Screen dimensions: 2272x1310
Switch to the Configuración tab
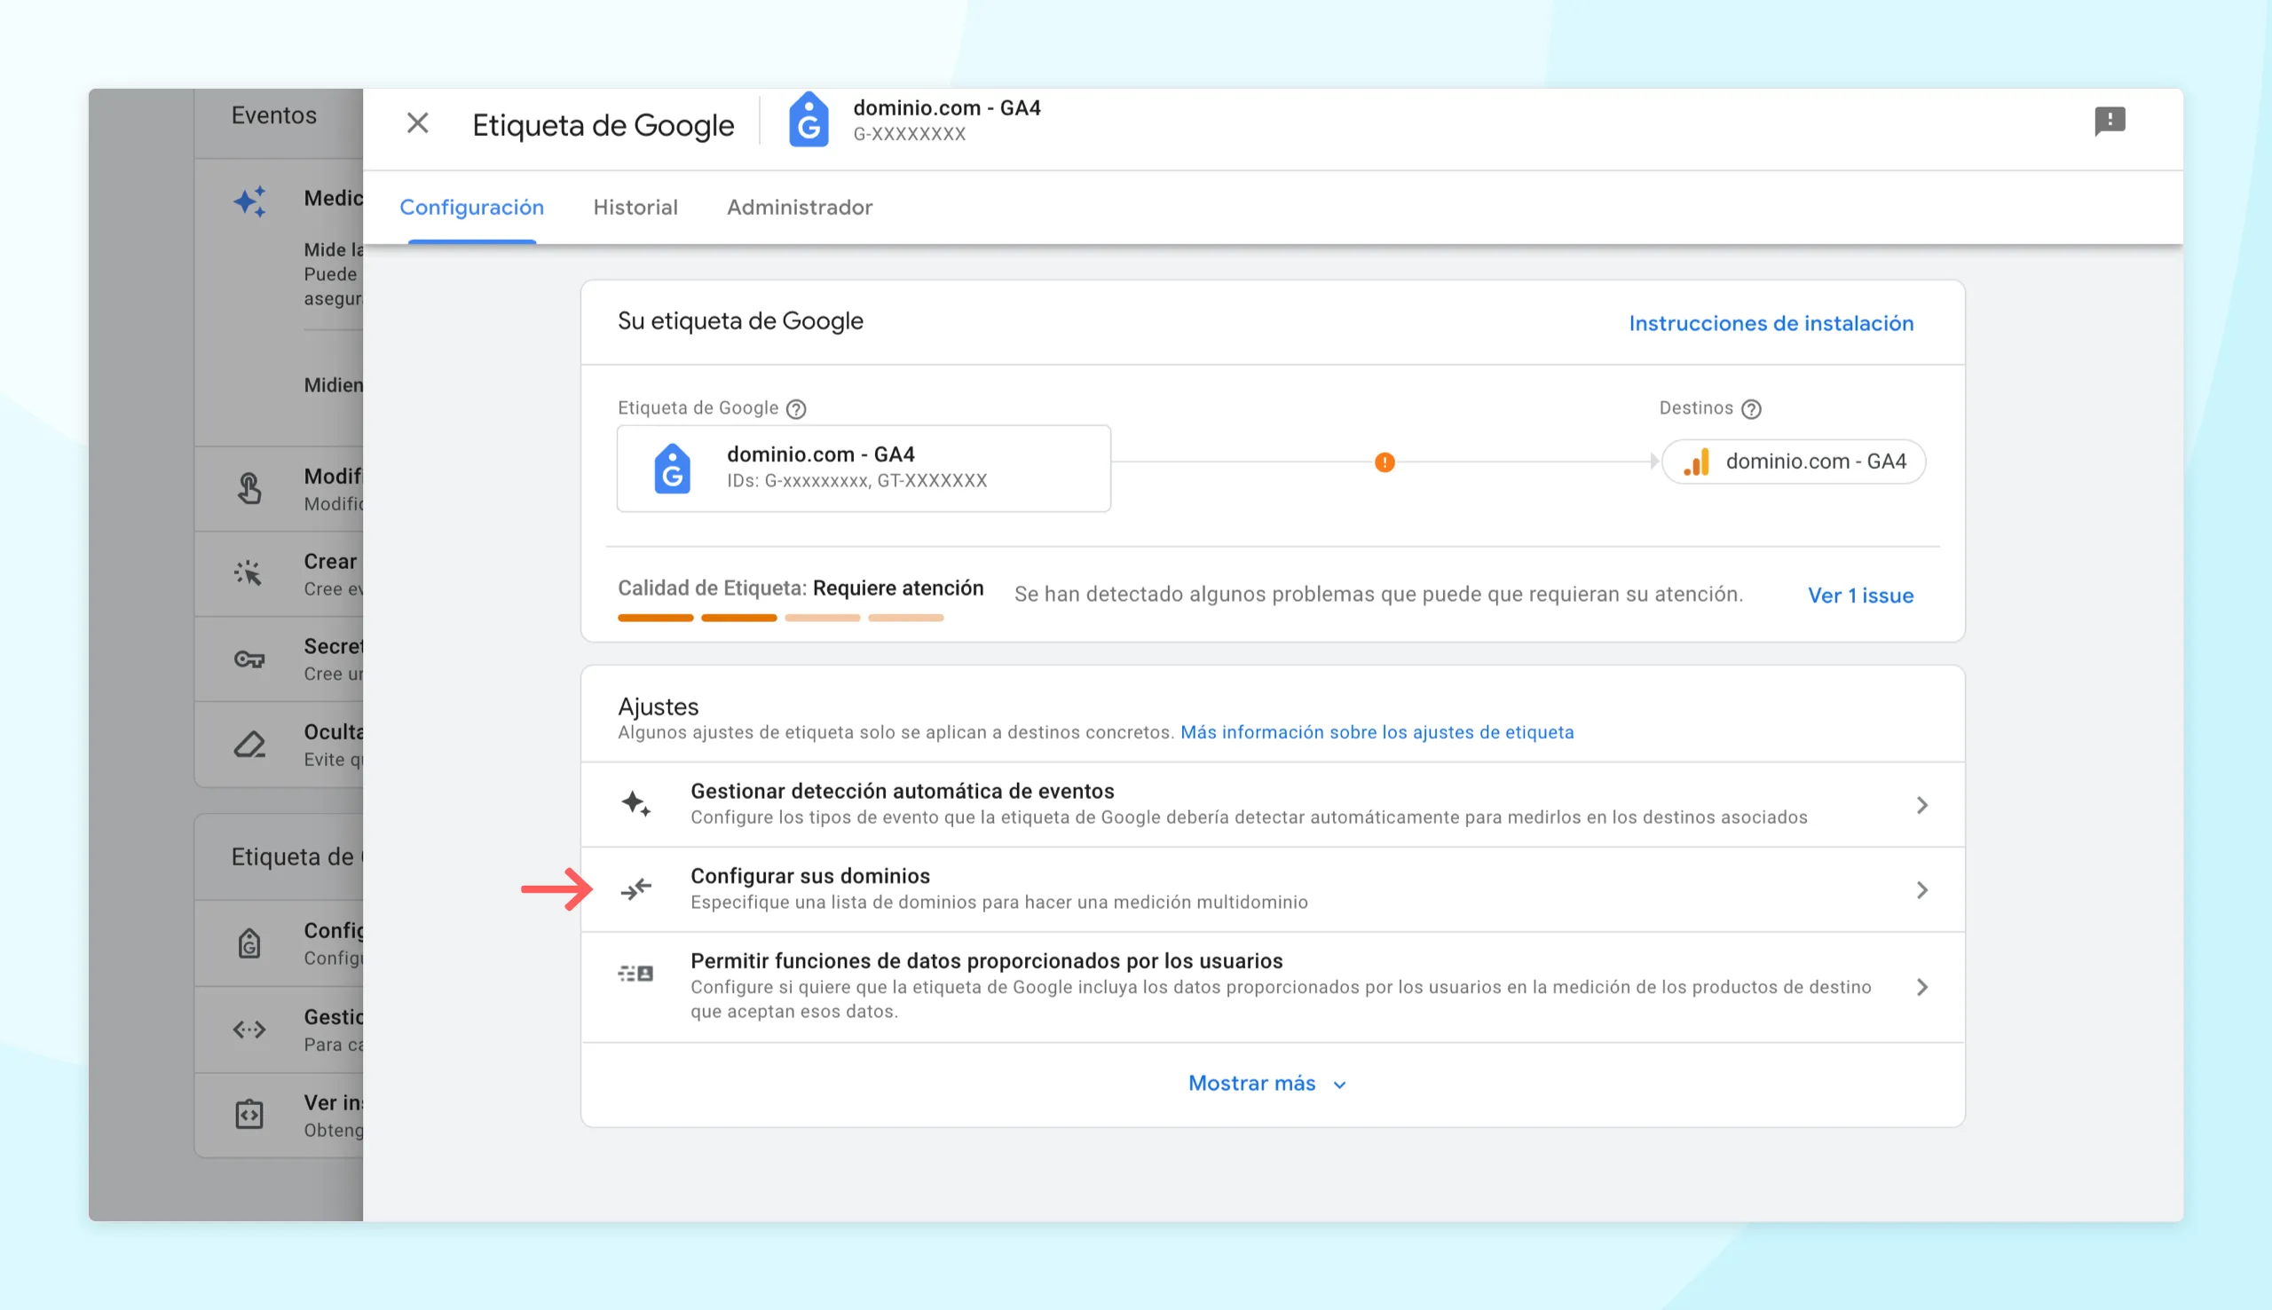coord(471,207)
